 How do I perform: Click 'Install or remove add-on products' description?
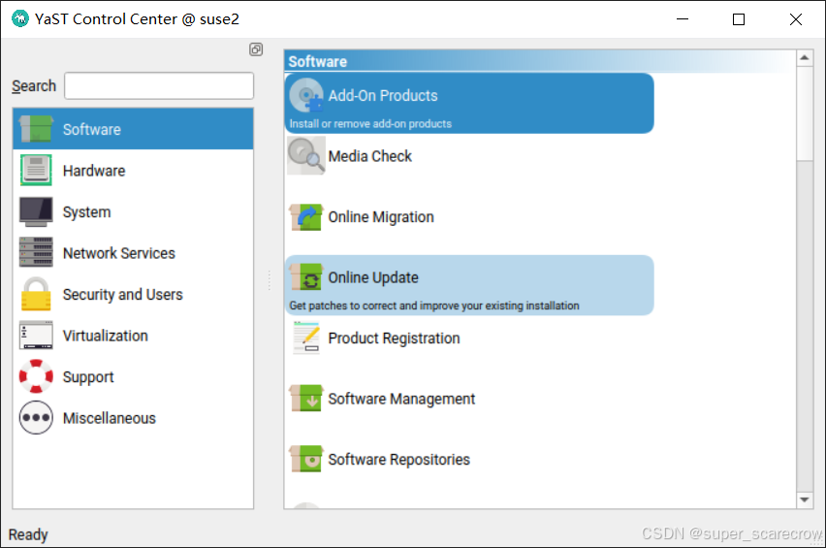370,124
